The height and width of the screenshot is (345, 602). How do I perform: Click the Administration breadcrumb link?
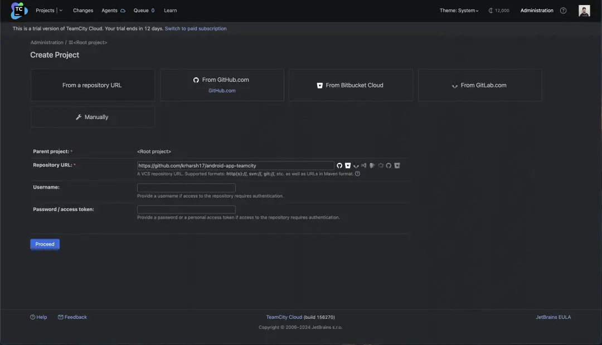pos(47,42)
